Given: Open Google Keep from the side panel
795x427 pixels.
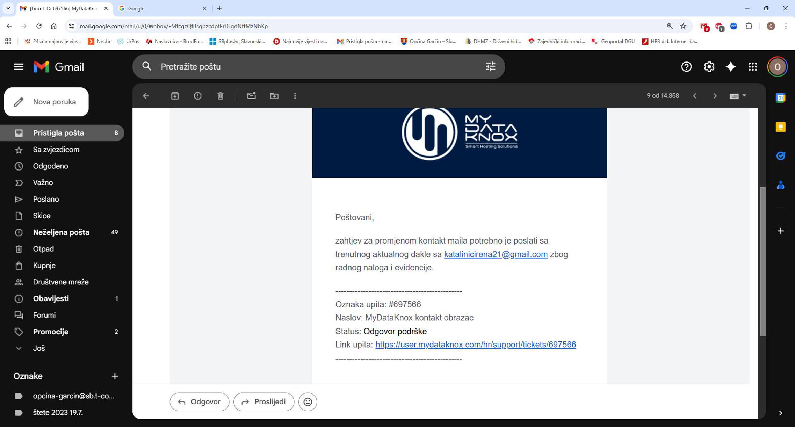Looking at the screenshot, I should point(780,127).
